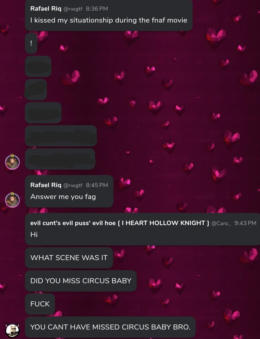The height and width of the screenshot is (339, 260).
Task: Select the "!" message bubble
Action: pos(31,43)
